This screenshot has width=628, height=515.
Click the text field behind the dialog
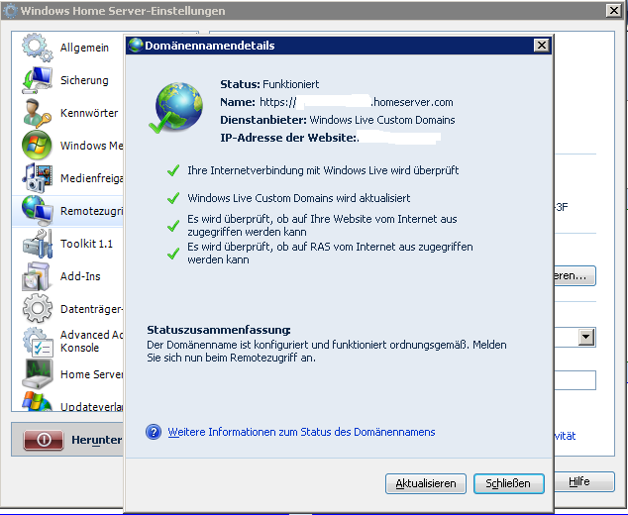[576, 380]
